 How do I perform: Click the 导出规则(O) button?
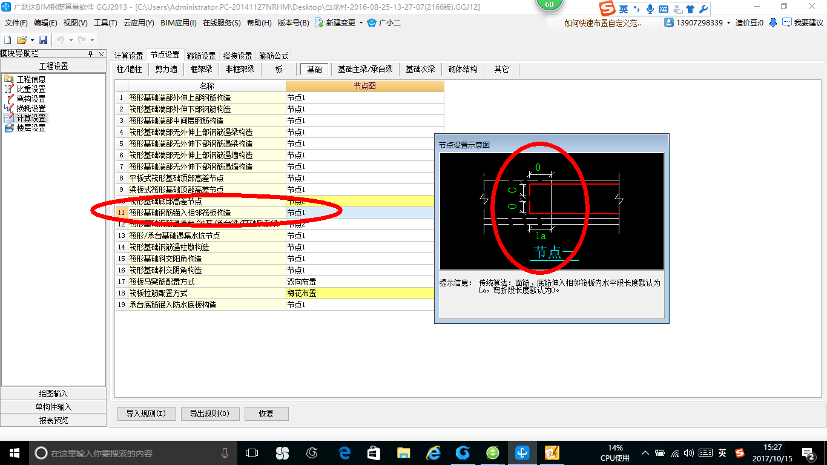(x=210, y=414)
